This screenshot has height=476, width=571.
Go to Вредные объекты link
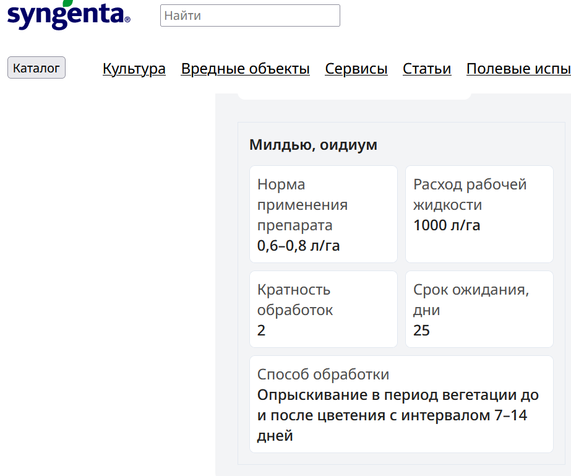246,69
